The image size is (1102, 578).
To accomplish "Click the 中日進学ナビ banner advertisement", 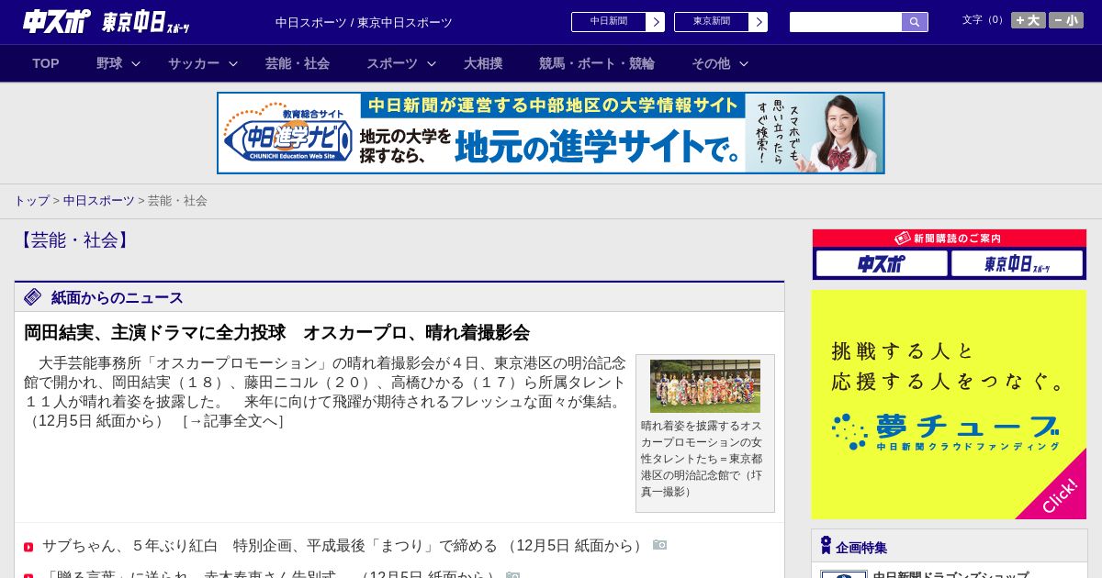I will 551,133.
